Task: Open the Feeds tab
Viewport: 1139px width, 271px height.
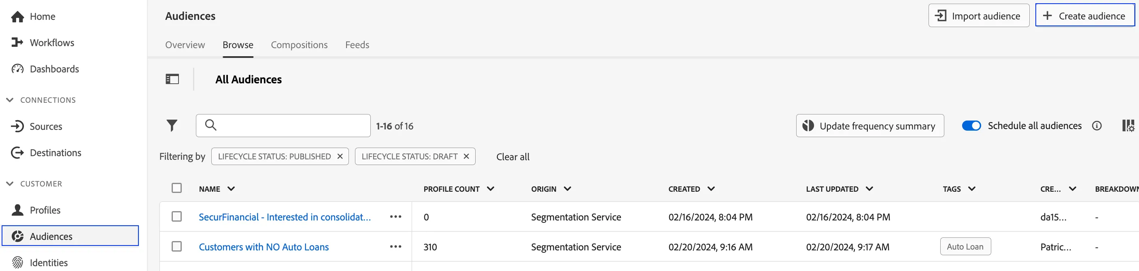Action: pyautogui.click(x=357, y=45)
